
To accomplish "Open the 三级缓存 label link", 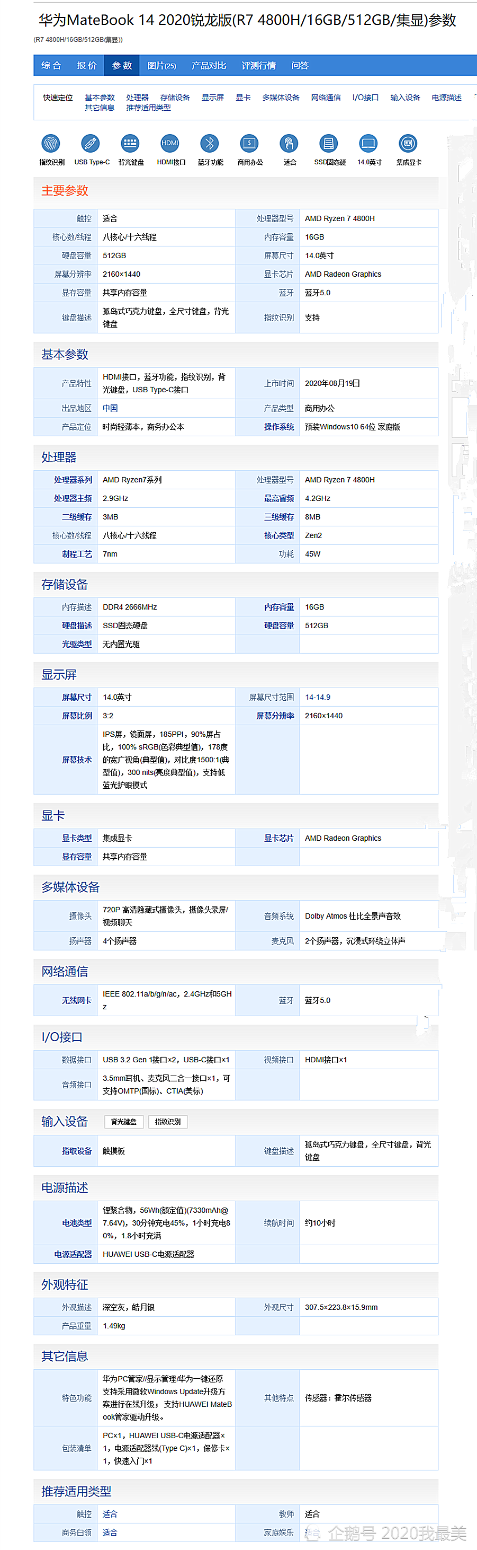I will point(279,517).
